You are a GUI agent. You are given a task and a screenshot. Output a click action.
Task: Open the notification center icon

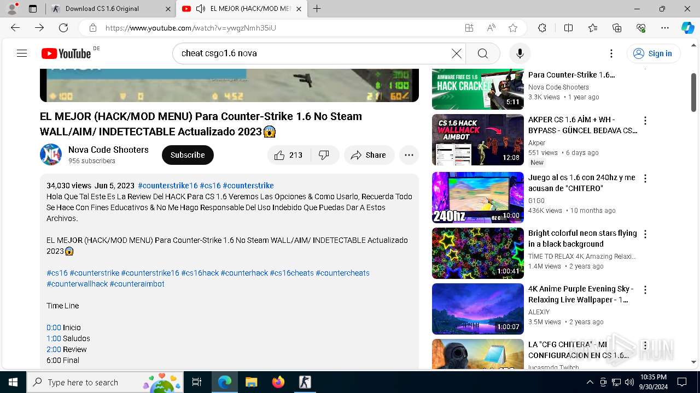coord(682,382)
